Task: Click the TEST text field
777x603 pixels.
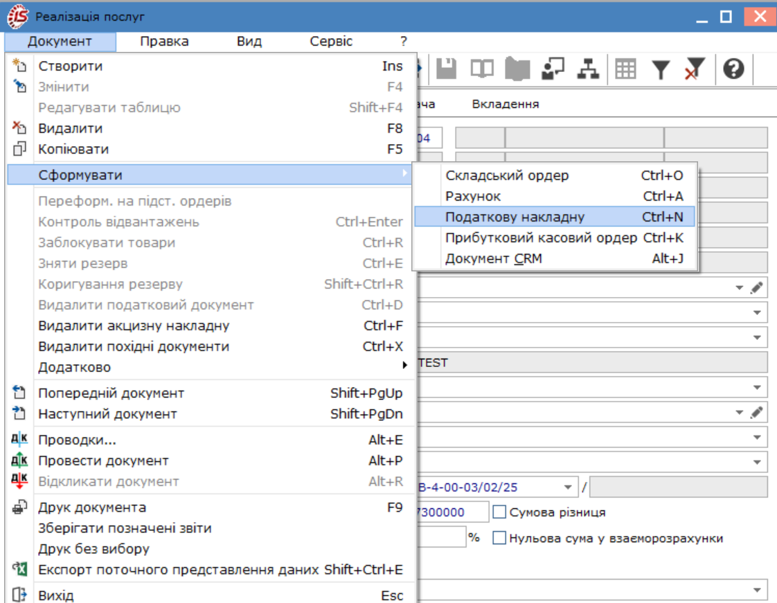Action: click(x=592, y=363)
